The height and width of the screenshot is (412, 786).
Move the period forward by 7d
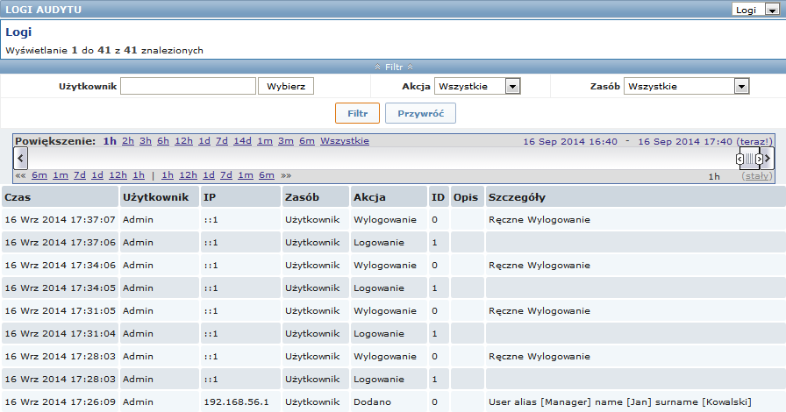click(226, 175)
